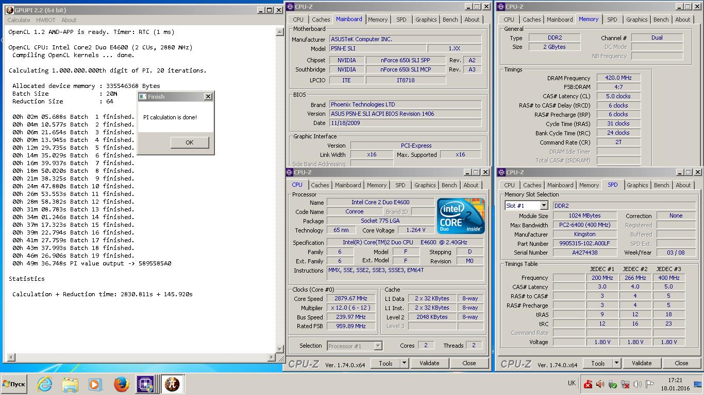Close the Finish dialog with X
The height and width of the screenshot is (395, 704).
pos(208,96)
